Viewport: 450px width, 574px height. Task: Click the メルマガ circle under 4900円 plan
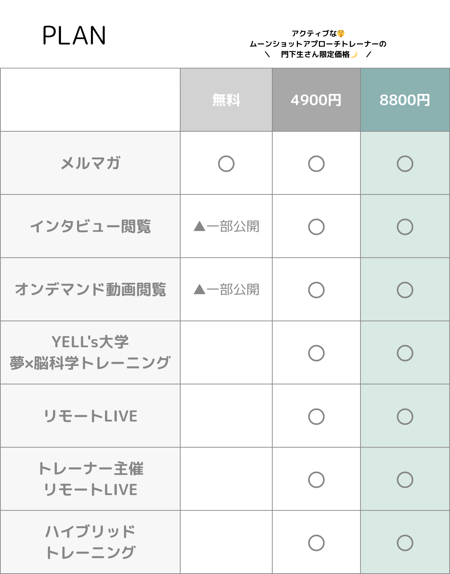point(316,164)
